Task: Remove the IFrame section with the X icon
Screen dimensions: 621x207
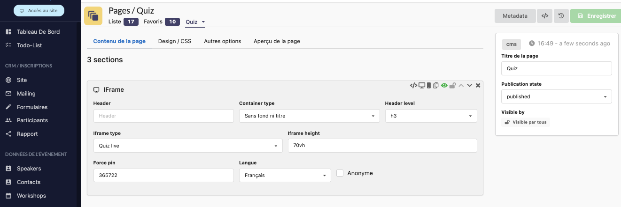Action: tap(478, 85)
